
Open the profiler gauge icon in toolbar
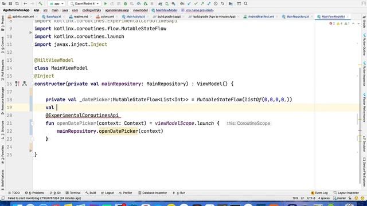tap(139, 4)
